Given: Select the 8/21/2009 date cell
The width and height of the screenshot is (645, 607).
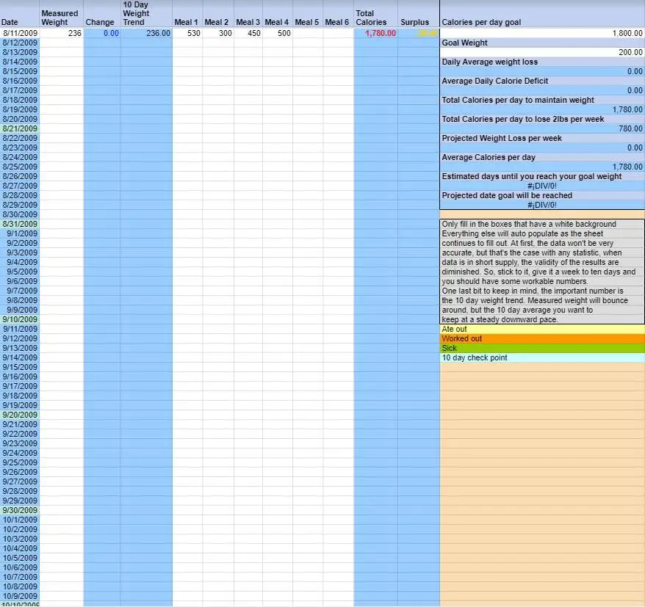Looking at the screenshot, I should [20, 128].
